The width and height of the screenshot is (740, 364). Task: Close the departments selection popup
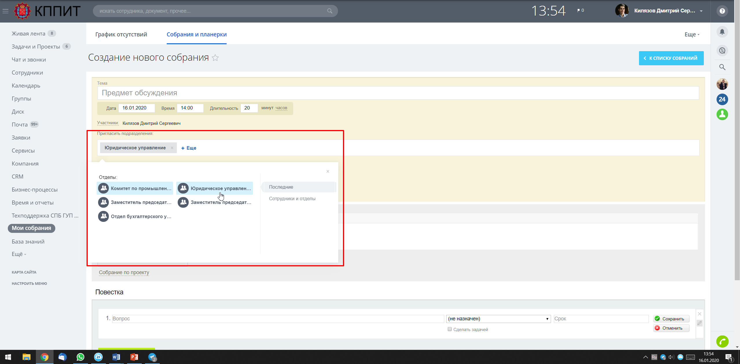(x=328, y=171)
